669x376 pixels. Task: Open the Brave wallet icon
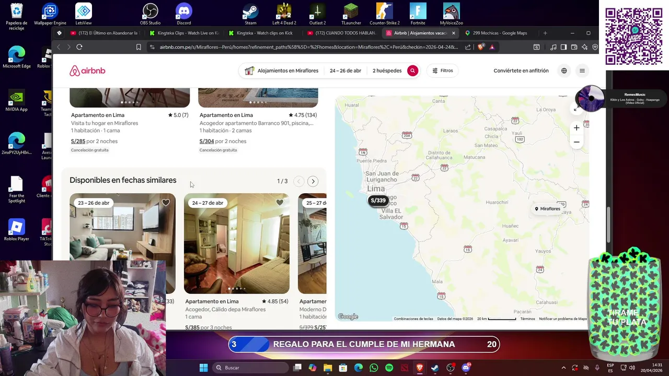coord(574,47)
